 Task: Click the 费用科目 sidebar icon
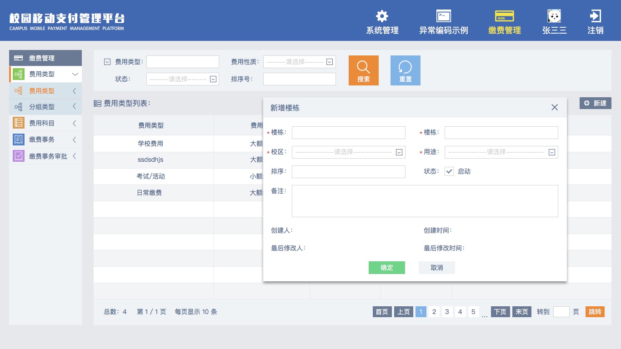(18, 123)
